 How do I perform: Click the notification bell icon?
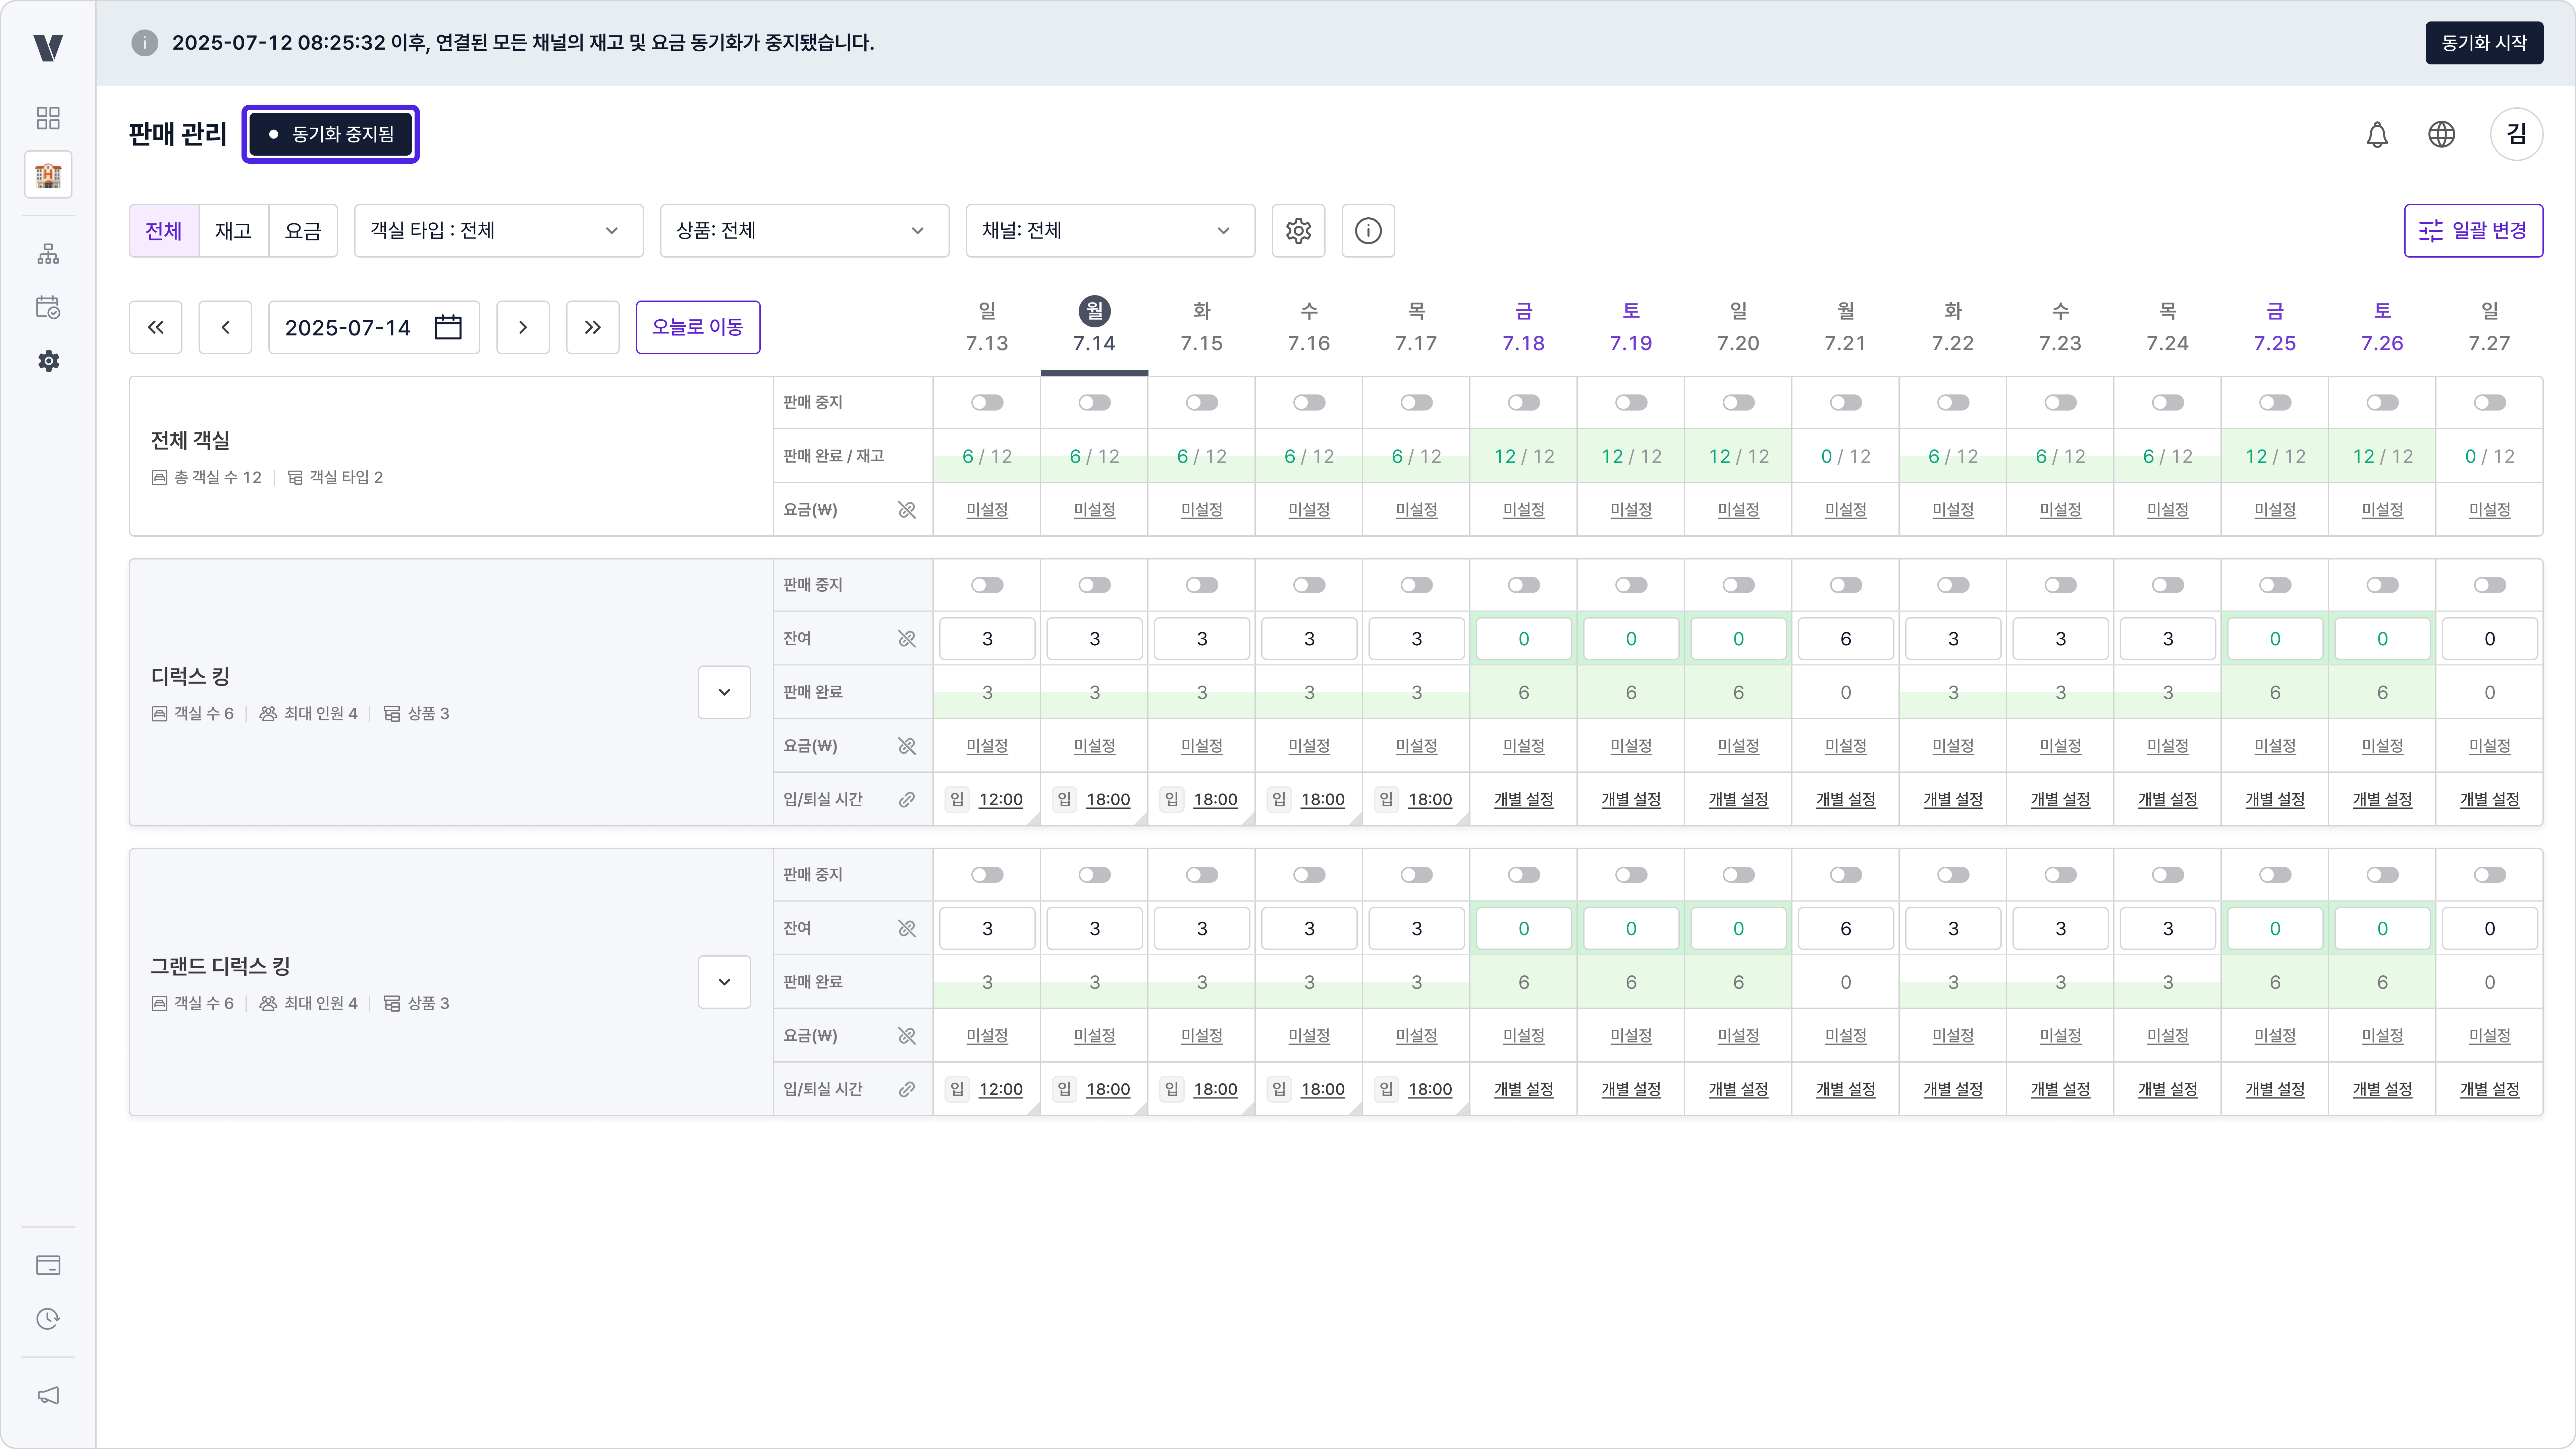(x=2377, y=134)
